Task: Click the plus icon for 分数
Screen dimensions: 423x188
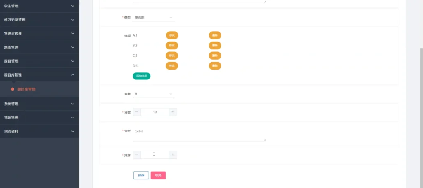Action: click(173, 112)
